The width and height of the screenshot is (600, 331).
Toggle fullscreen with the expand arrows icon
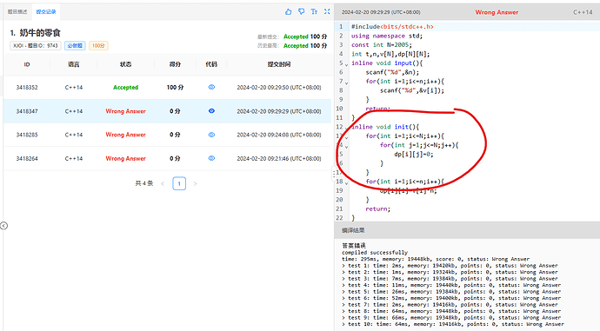click(327, 12)
